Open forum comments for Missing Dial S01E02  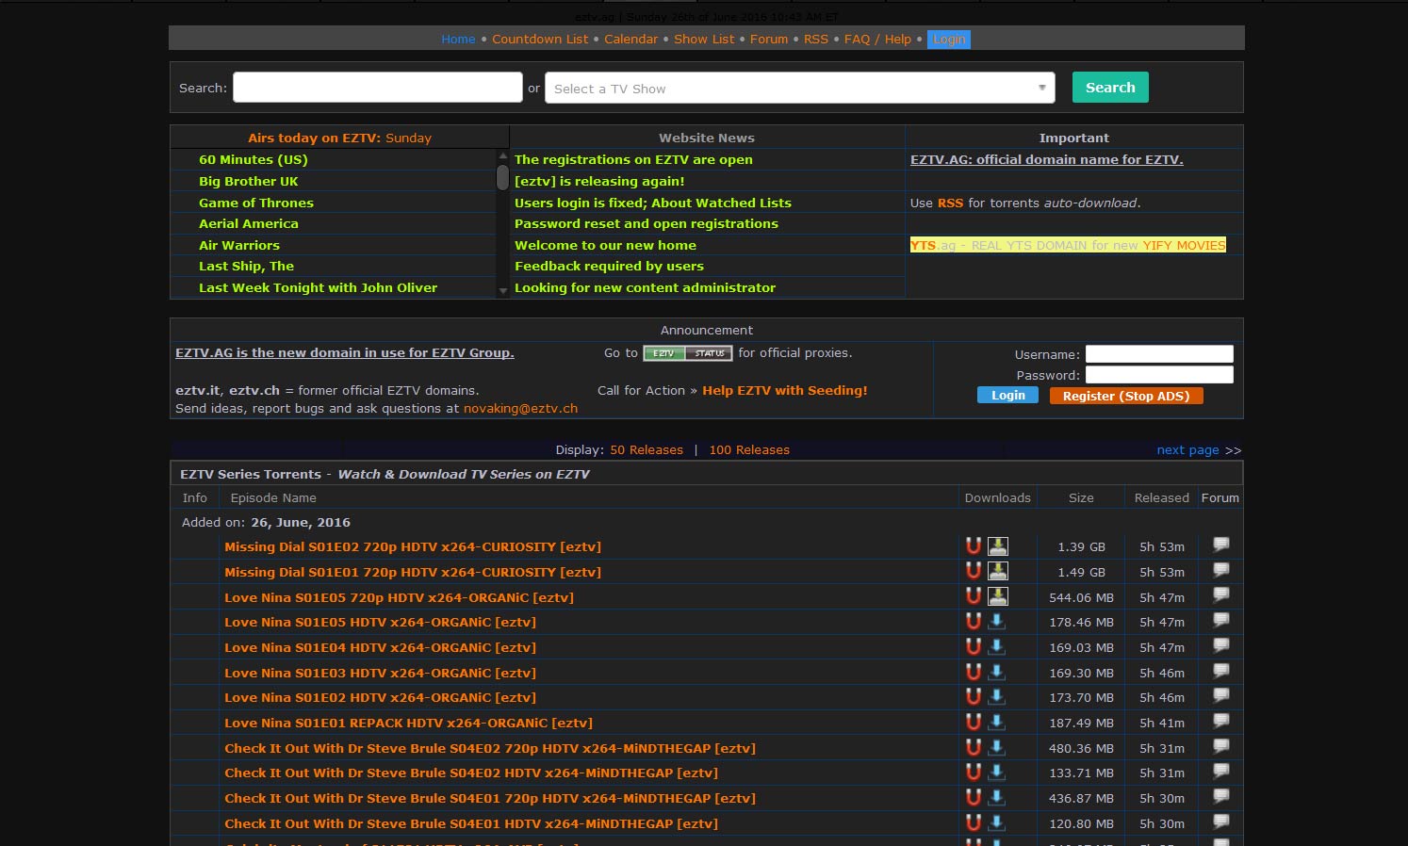coord(1220,546)
